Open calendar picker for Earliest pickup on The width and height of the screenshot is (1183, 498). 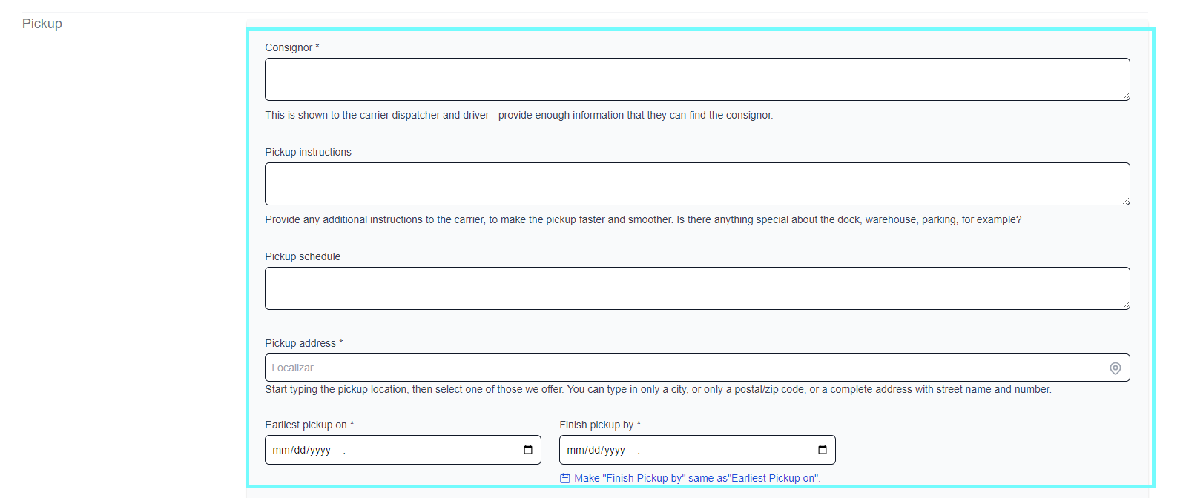pyautogui.click(x=528, y=450)
